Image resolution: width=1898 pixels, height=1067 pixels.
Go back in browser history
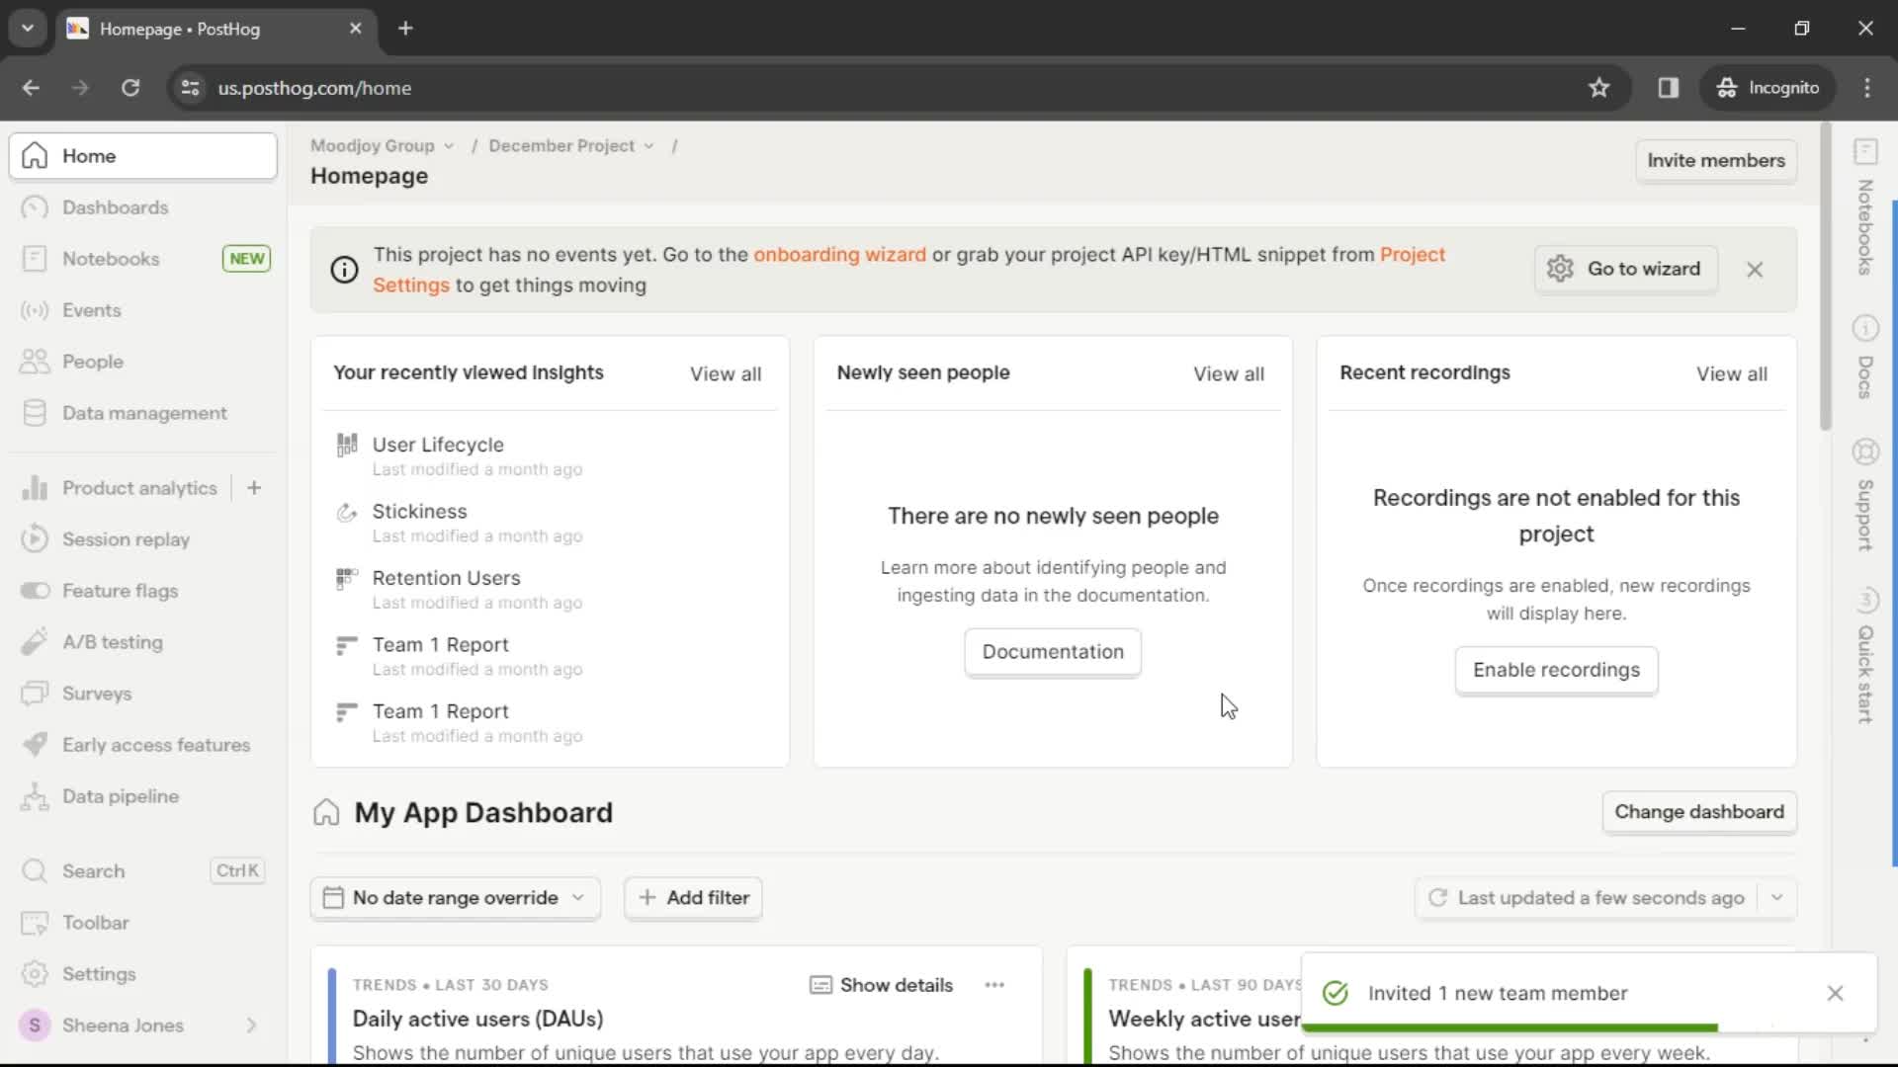[x=31, y=88]
